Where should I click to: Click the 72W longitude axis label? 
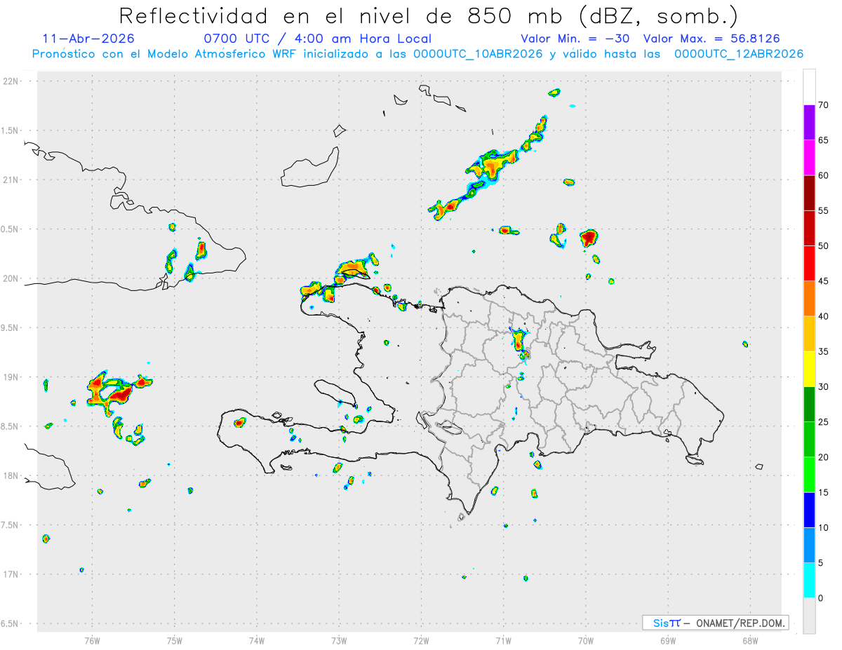(x=421, y=639)
